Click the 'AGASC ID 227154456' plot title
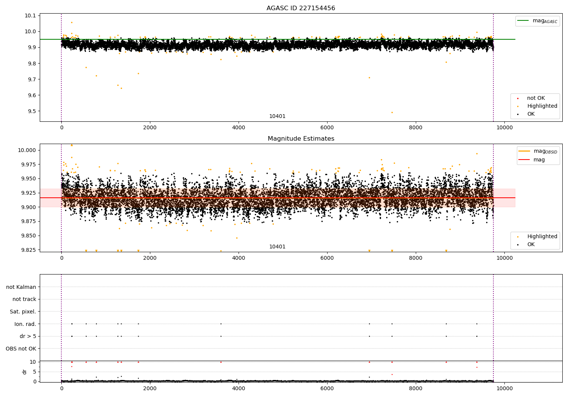 [x=301, y=8]
